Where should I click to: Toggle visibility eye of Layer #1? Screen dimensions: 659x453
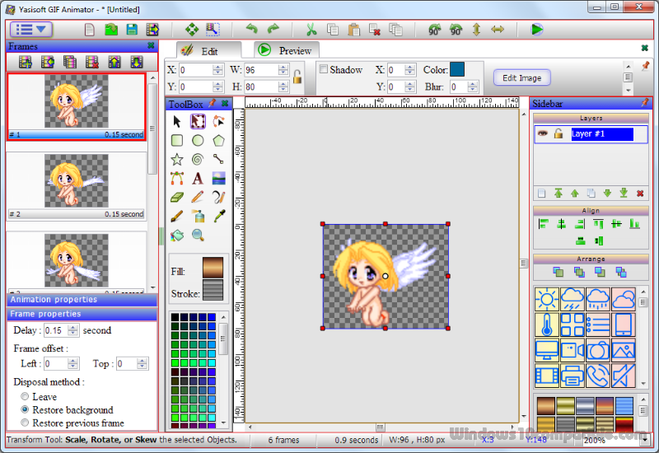tap(543, 133)
